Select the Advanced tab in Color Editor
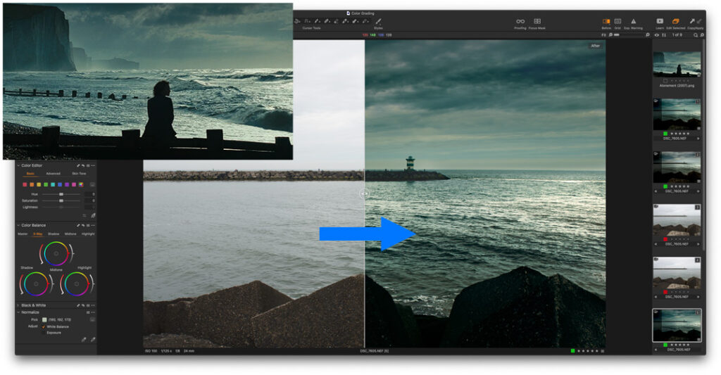Image resolution: width=721 pixels, height=375 pixels. click(x=53, y=173)
